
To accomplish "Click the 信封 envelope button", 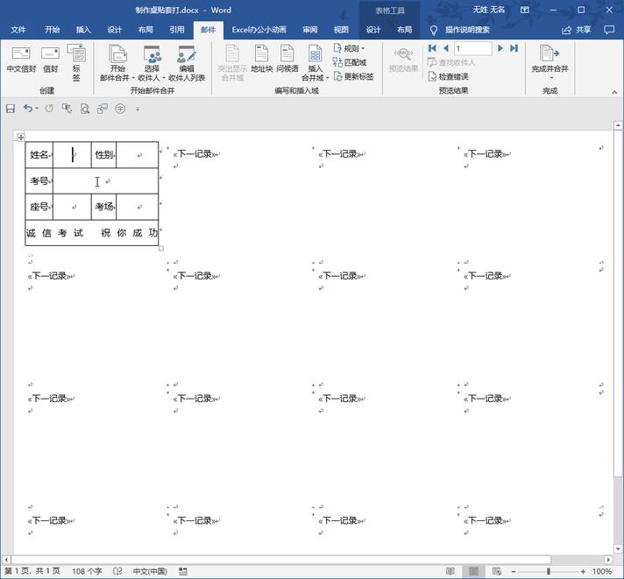I will [x=50, y=60].
